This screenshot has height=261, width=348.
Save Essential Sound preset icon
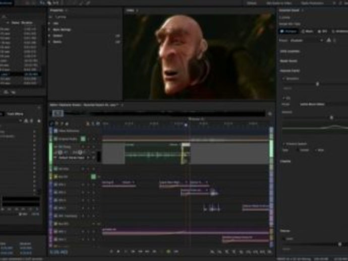tap(329, 40)
